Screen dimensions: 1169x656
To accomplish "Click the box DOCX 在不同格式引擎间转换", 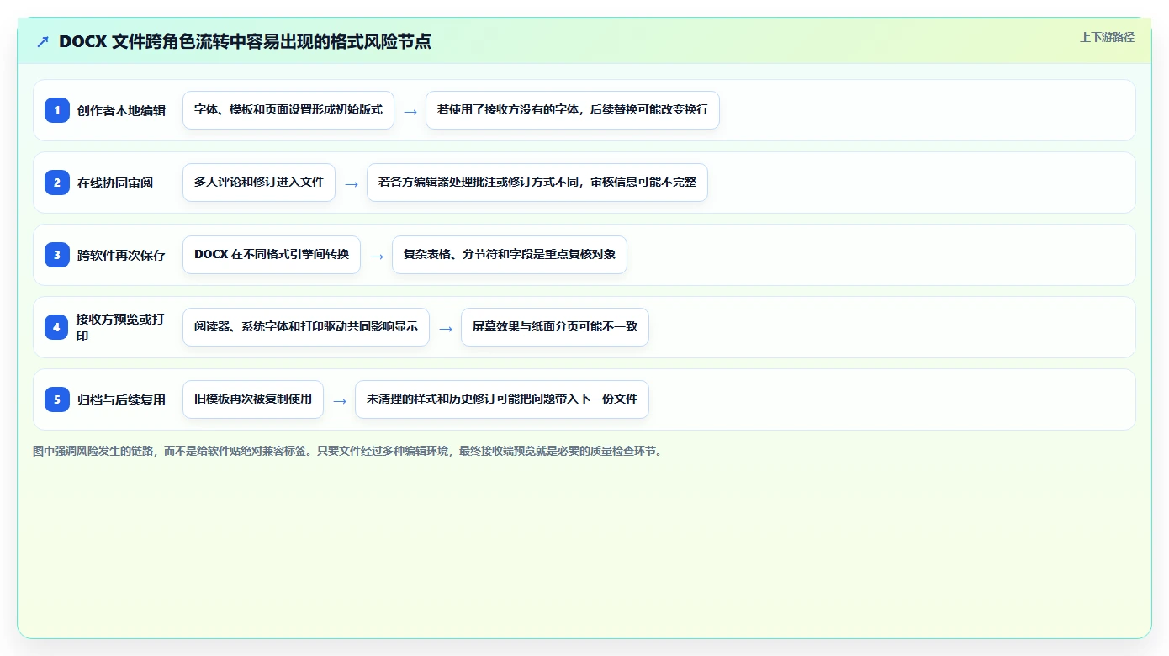I will pyautogui.click(x=272, y=255).
